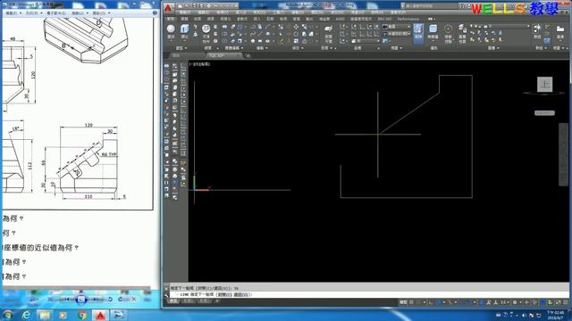572x321 pixels.
Task: Show previous image in photo viewer
Action: [x=68, y=300]
